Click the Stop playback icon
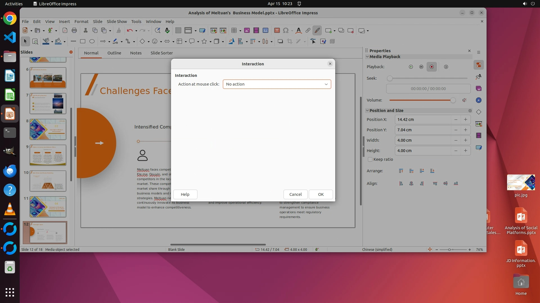 tap(431, 67)
